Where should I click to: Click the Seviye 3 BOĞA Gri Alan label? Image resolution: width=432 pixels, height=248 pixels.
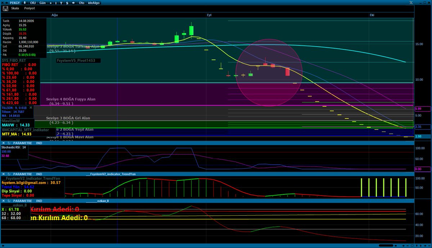click(x=68, y=118)
